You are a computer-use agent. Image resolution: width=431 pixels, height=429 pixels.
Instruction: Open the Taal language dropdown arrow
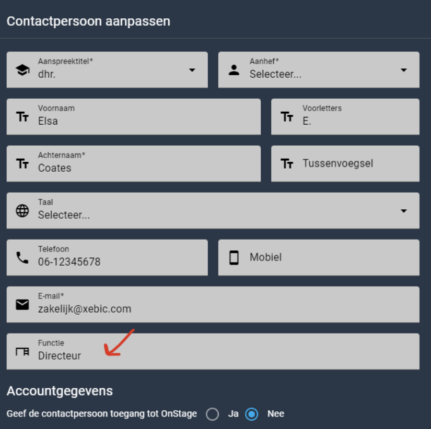click(x=404, y=211)
